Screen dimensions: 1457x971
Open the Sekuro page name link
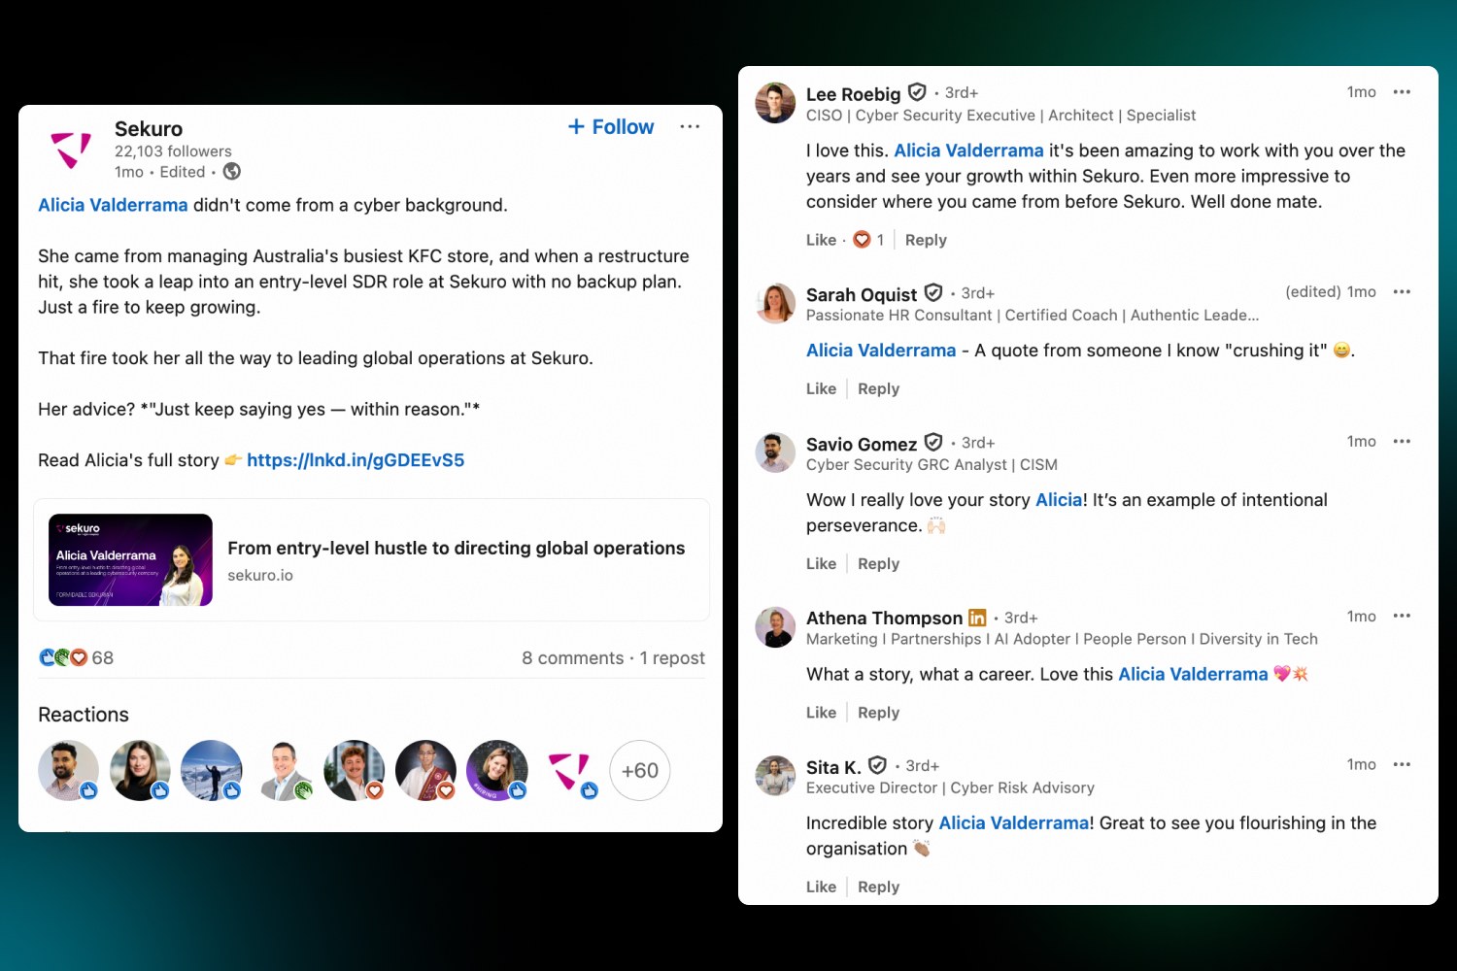tap(149, 129)
